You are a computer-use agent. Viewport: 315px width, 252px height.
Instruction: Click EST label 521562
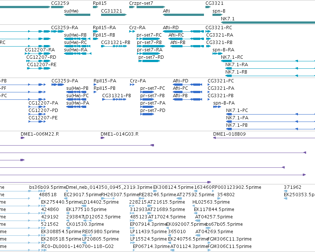[50, 224]
